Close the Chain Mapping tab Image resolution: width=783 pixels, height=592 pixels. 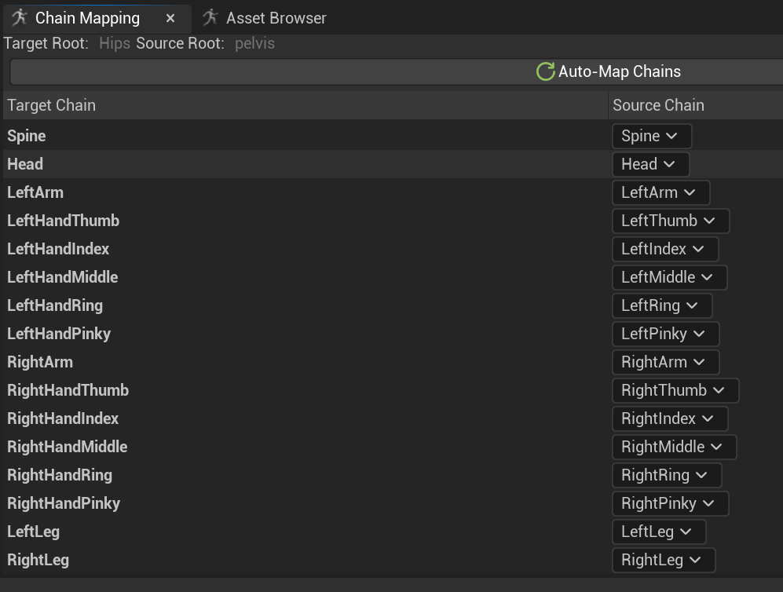170,18
